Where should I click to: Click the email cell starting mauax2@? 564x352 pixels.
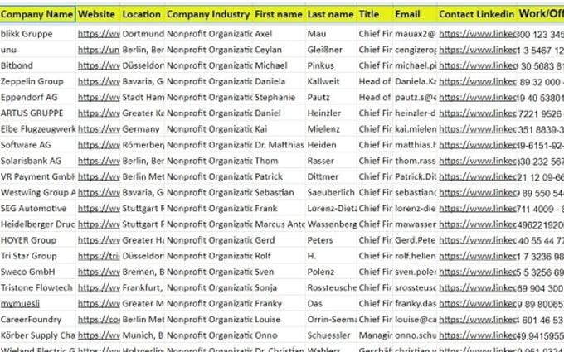coord(415,34)
